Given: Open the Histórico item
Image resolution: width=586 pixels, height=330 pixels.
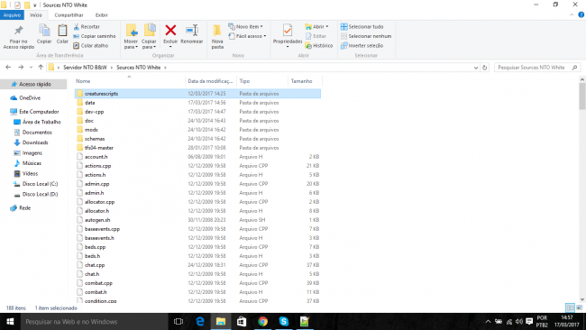Looking at the screenshot, I should tap(319, 46).
